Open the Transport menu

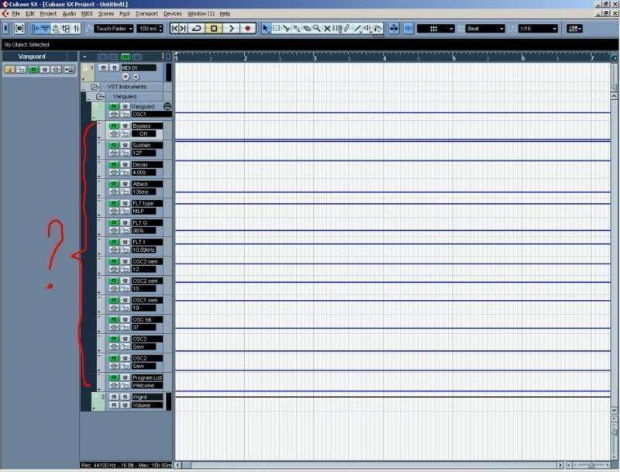point(146,14)
